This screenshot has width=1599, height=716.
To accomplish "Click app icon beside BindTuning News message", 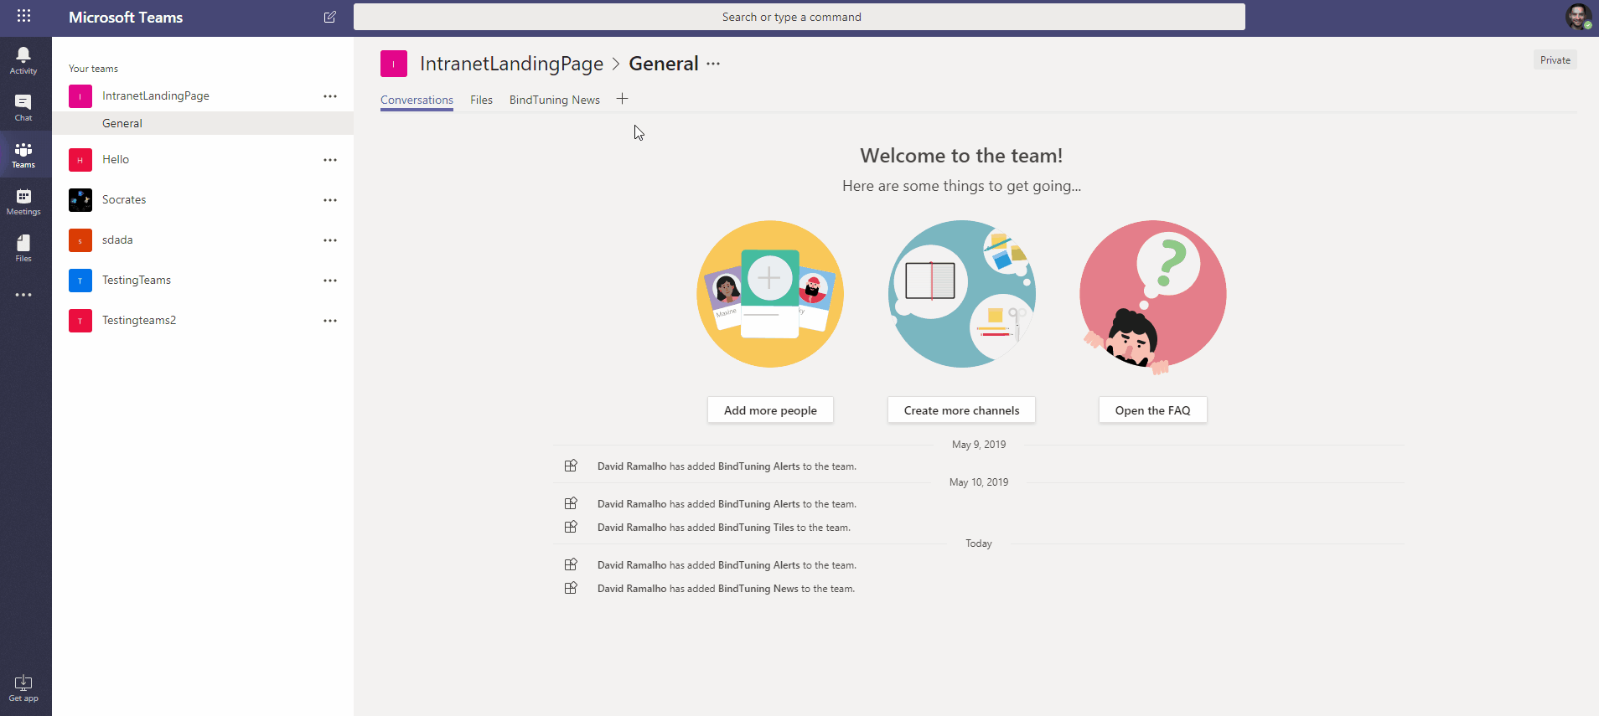I will pos(571,588).
